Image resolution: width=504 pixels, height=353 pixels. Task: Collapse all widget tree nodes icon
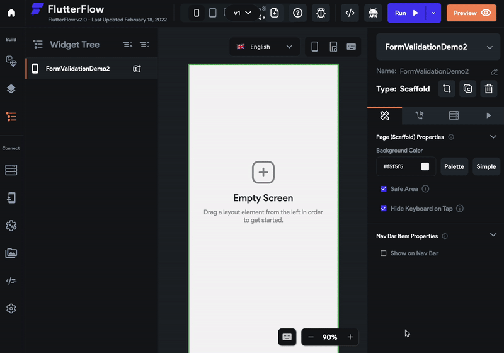pos(128,45)
